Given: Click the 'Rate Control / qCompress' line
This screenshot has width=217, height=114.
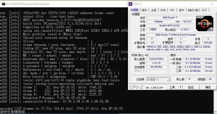Looking at the screenshot, I should tap(59, 77).
